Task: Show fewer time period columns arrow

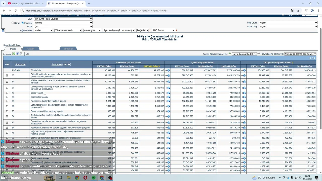Action: click(230, 54)
